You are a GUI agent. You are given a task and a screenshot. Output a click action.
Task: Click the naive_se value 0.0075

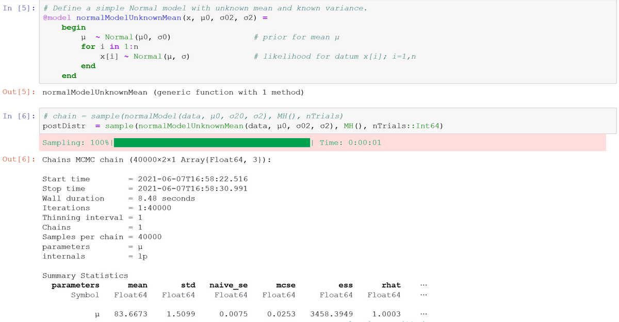pos(233,314)
